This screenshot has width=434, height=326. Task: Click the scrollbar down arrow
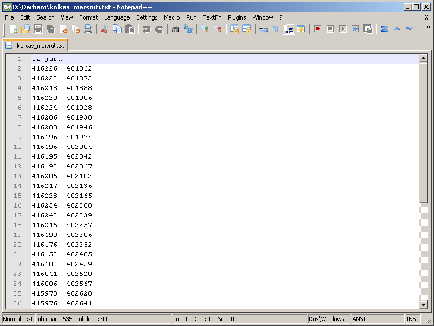(423, 305)
